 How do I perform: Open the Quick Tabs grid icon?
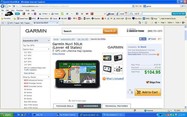pyautogui.click(x=3, y=23)
